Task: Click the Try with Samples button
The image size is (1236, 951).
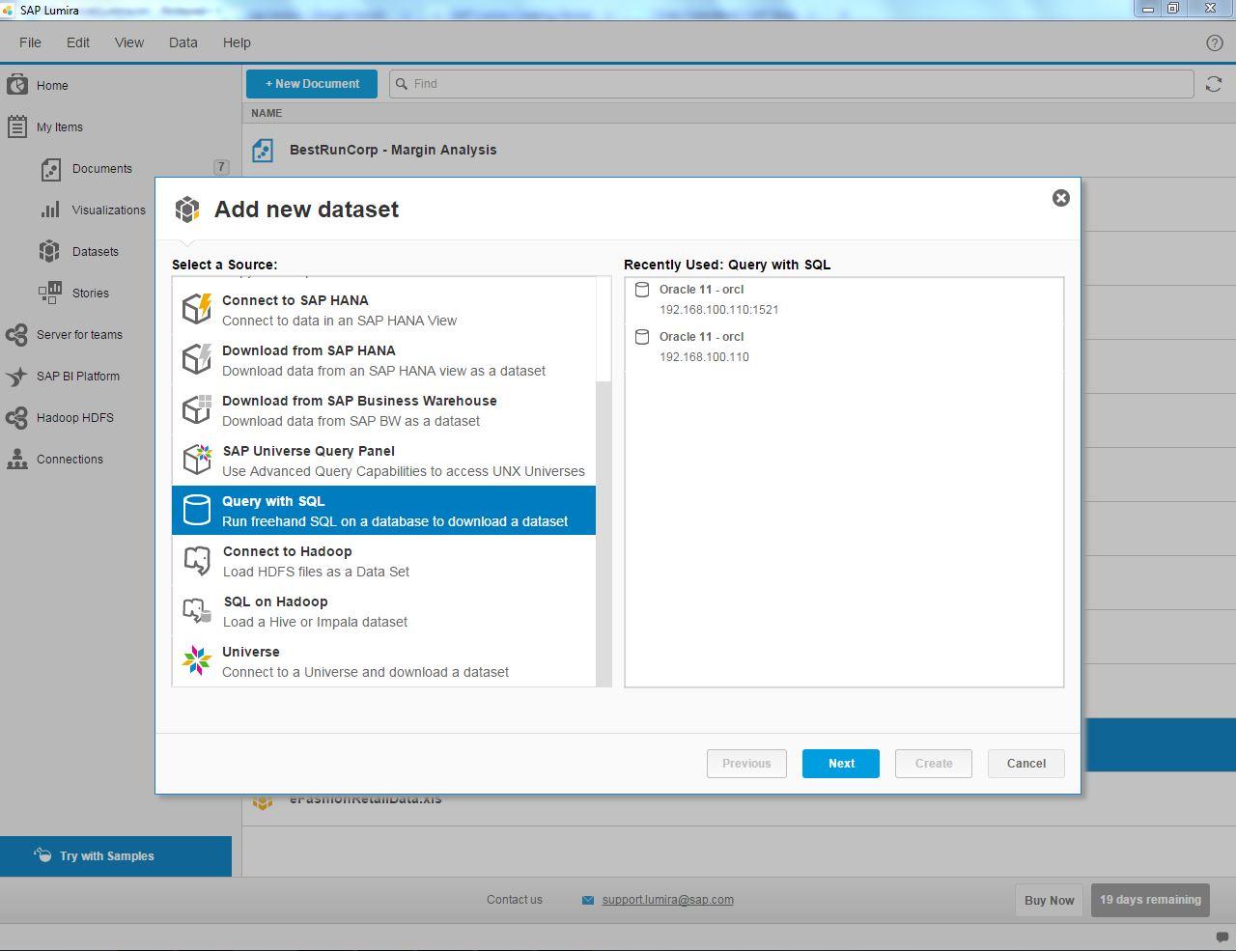Action: 116,856
